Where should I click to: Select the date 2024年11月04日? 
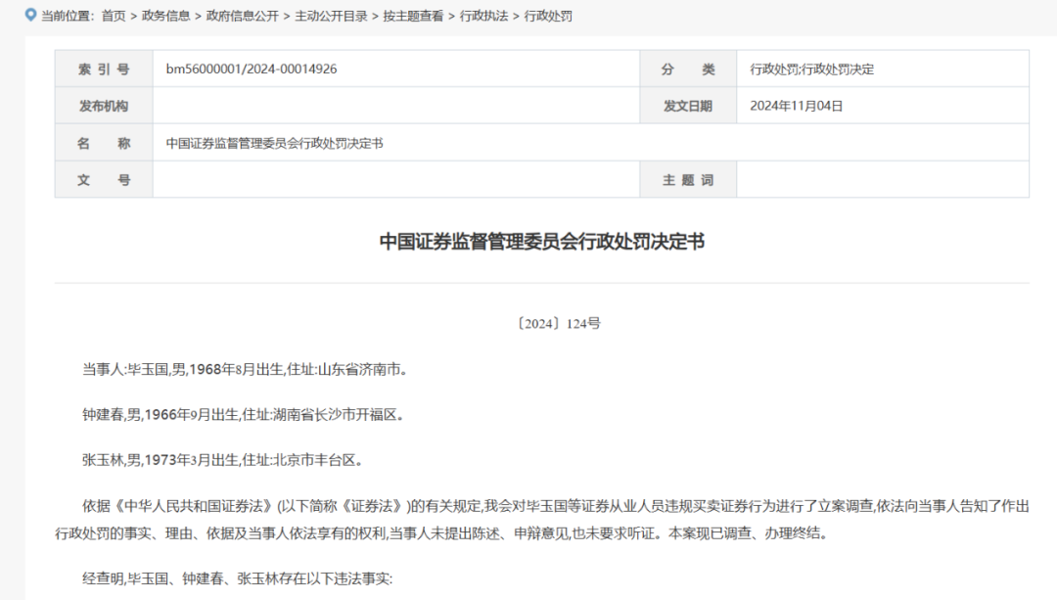796,106
